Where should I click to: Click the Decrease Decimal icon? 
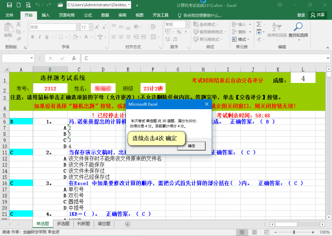[x=175, y=39]
